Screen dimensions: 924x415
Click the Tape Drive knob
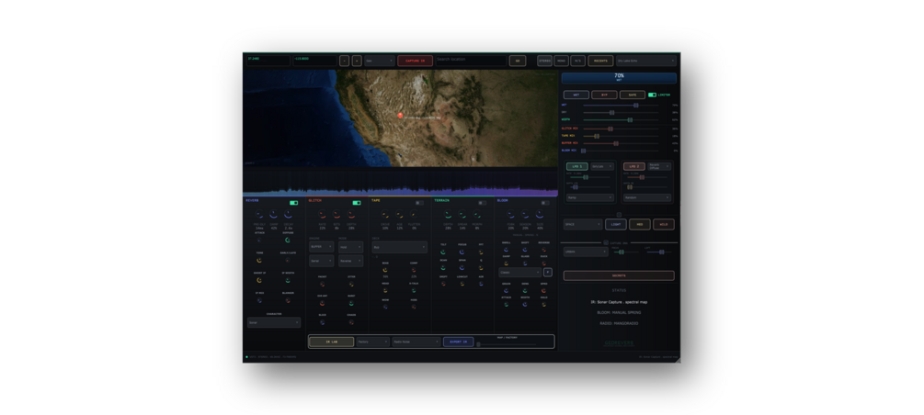(x=385, y=215)
